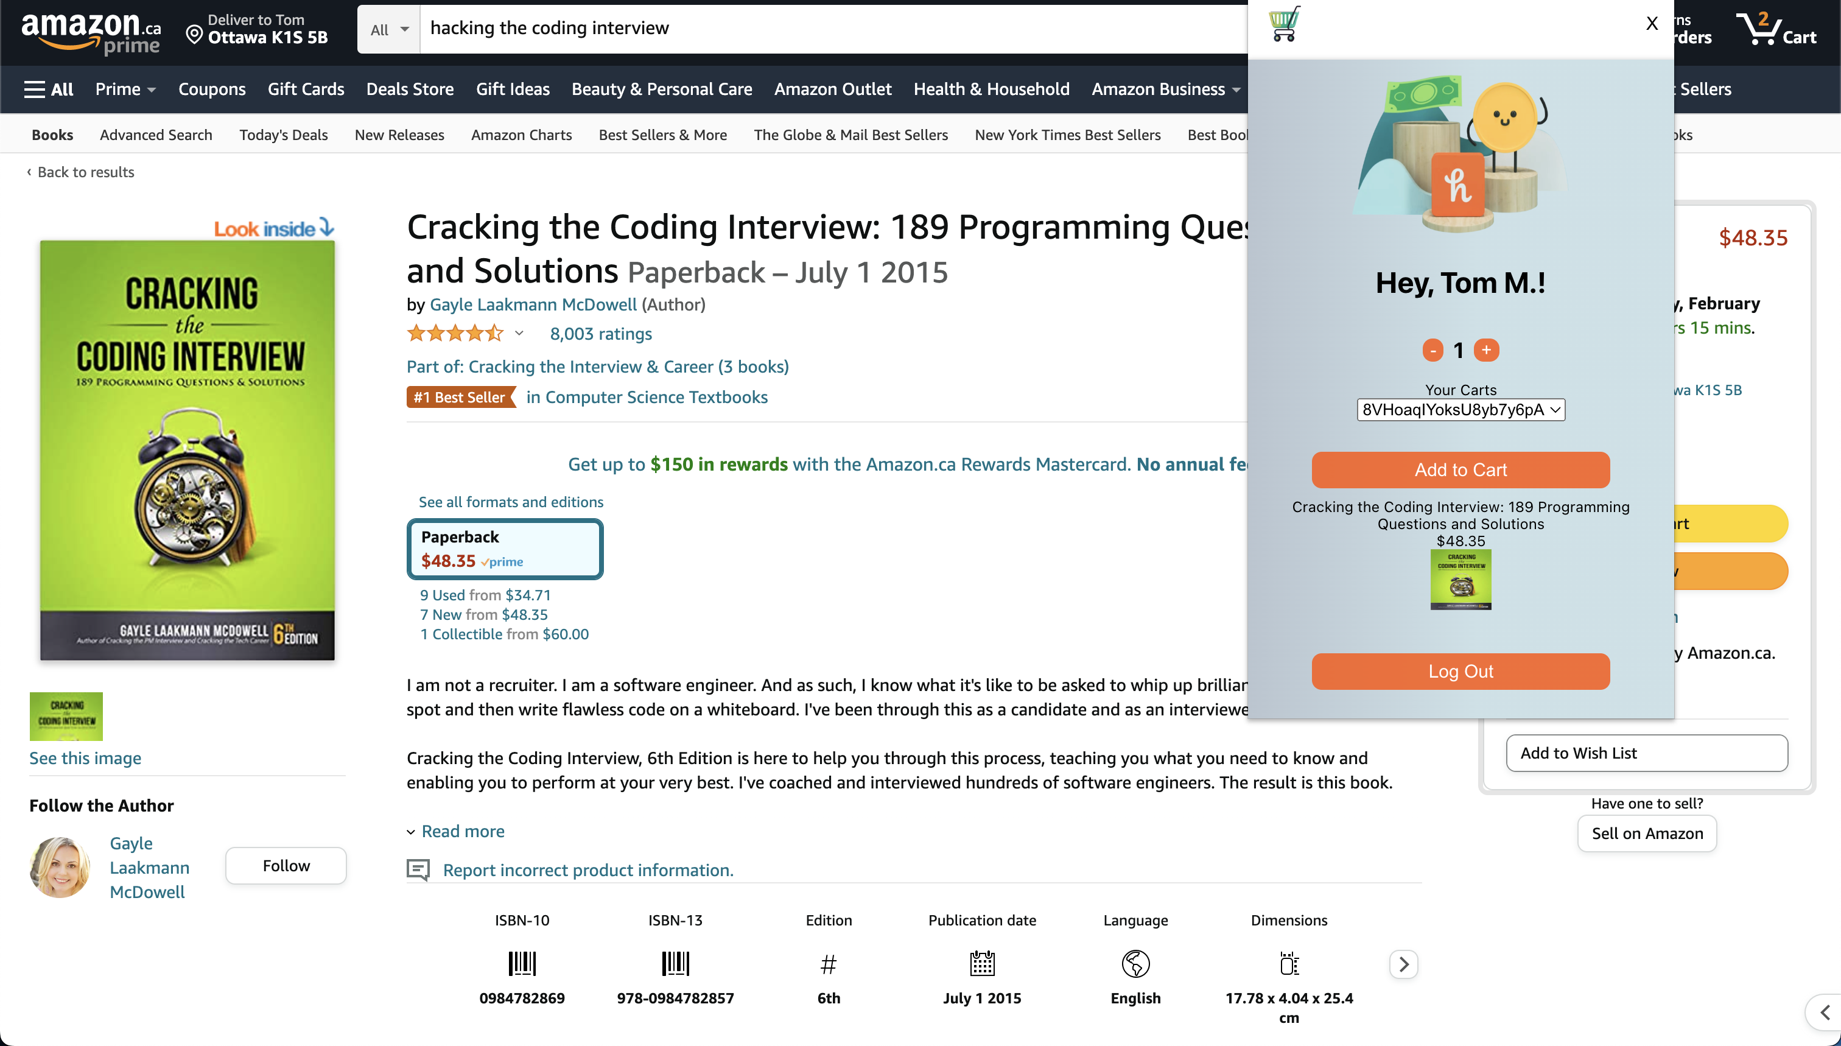
Task: Open Gift Cards in navigation bar
Action: (305, 89)
